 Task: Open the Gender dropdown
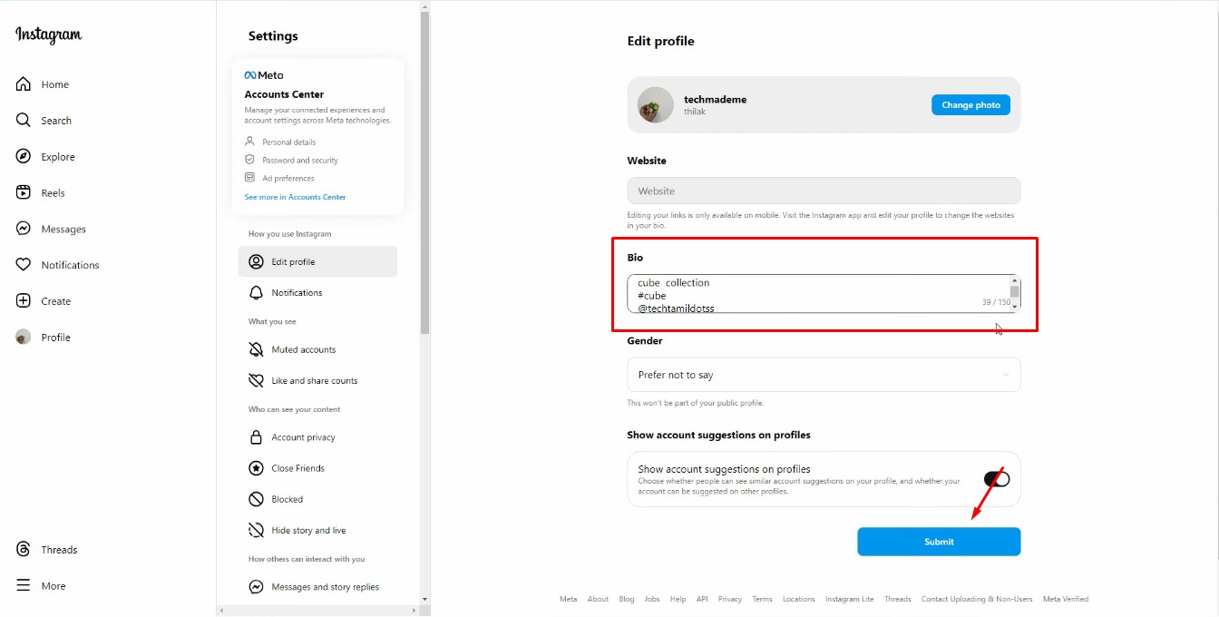click(x=823, y=374)
